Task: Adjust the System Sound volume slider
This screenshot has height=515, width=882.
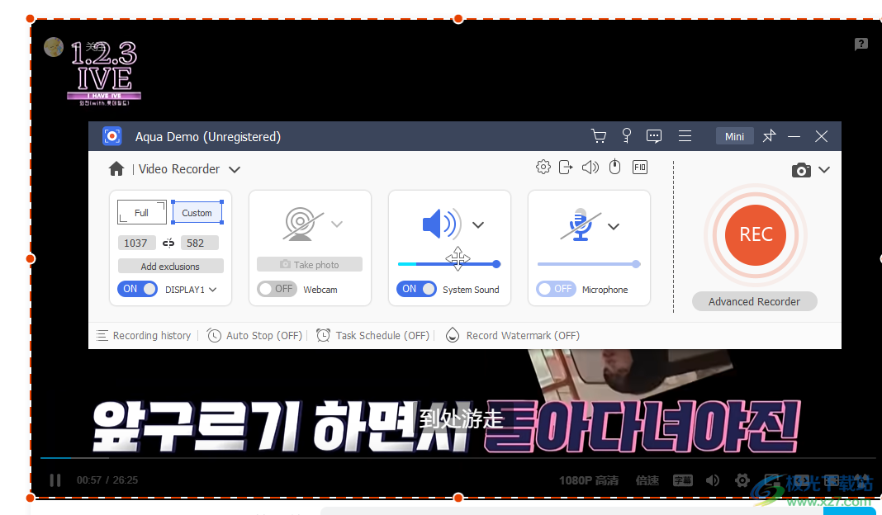Action: click(449, 263)
